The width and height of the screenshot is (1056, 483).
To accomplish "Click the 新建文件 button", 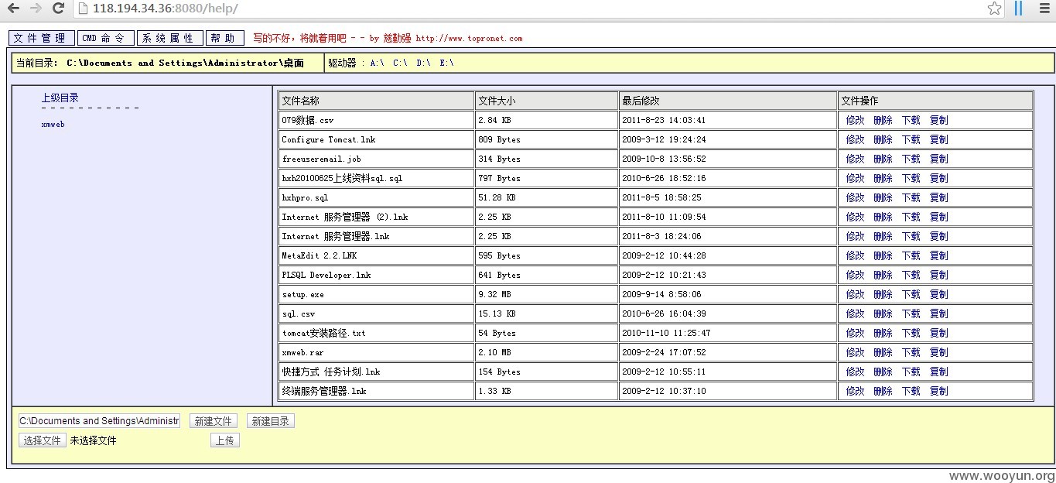I will pos(214,421).
